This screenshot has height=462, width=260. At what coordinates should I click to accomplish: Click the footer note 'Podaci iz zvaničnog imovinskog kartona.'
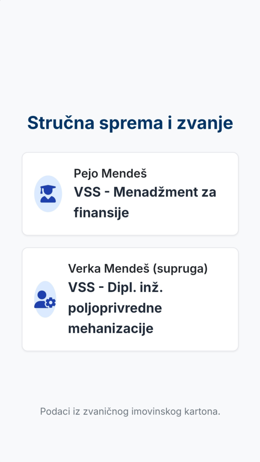coord(130,411)
